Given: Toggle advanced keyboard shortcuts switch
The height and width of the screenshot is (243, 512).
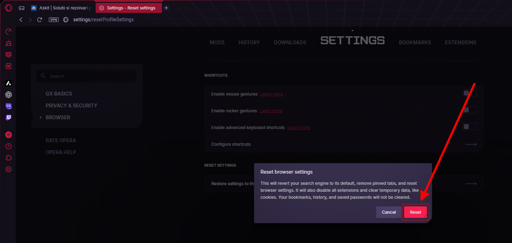Looking at the screenshot, I should pyautogui.click(x=469, y=127).
